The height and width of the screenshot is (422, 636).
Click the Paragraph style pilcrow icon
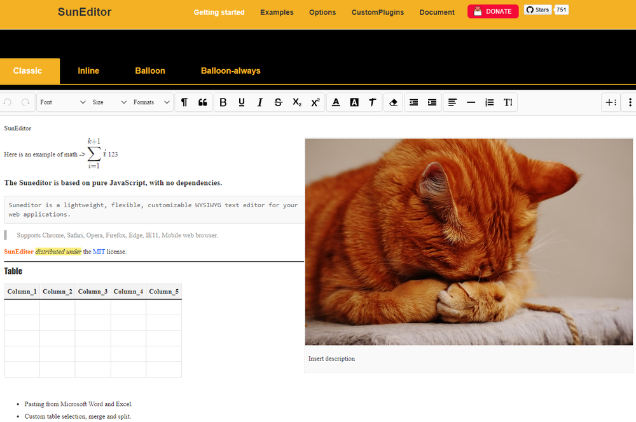tap(184, 102)
